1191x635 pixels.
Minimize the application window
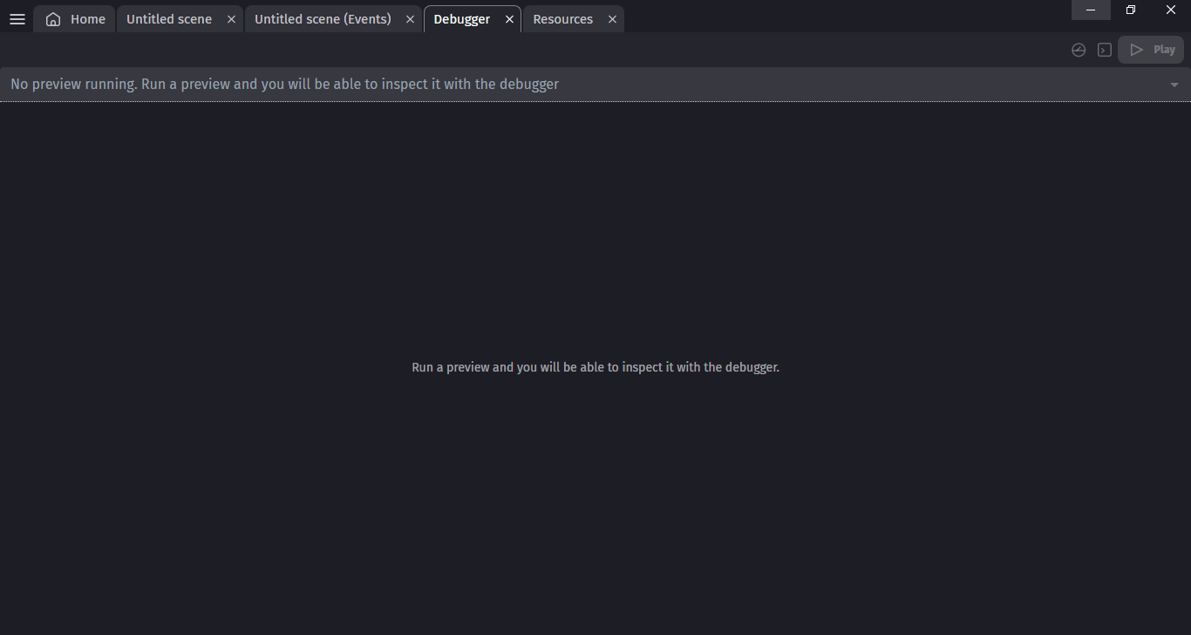pos(1091,10)
